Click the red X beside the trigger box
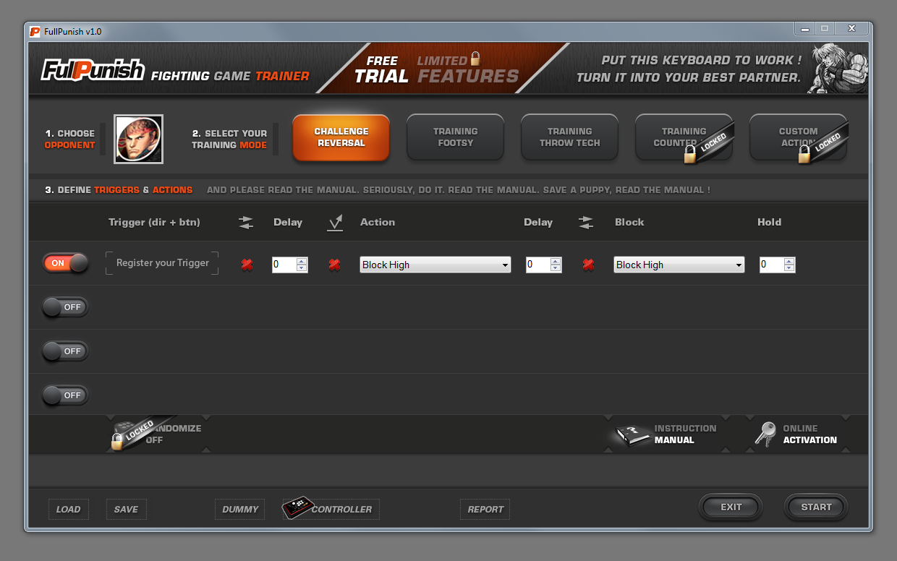The image size is (897, 561). tap(247, 265)
